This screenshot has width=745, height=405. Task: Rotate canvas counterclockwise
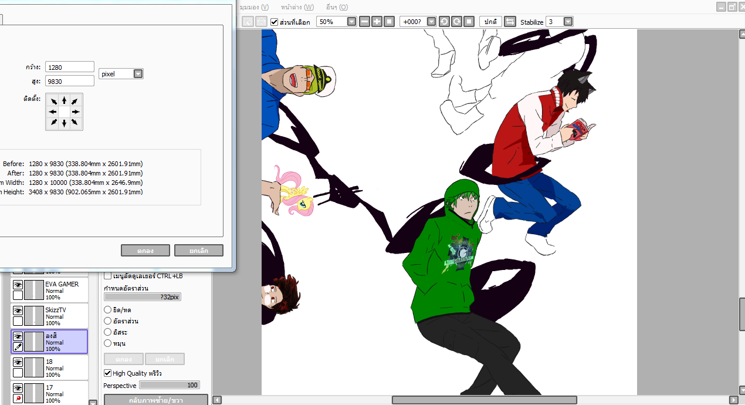tap(445, 22)
